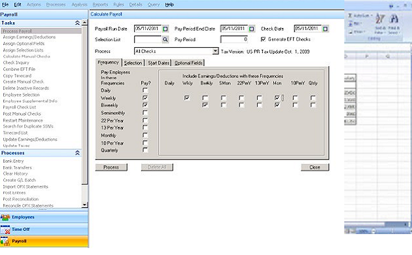Click the Payroll panel icon

pos(5,241)
